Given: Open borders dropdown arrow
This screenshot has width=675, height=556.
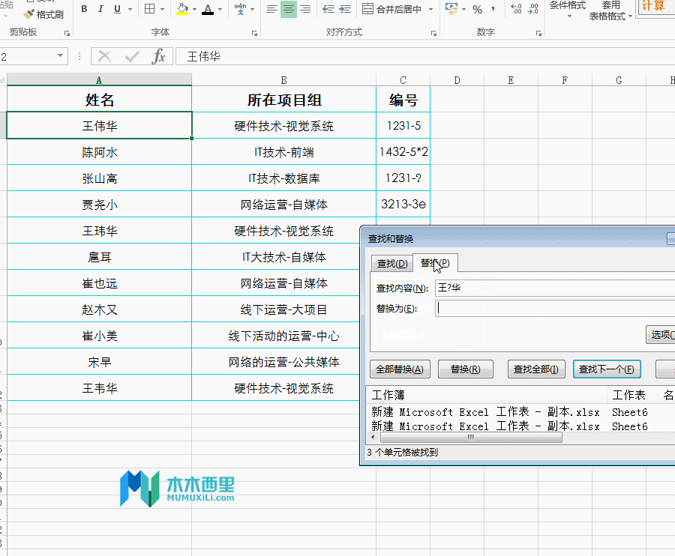Looking at the screenshot, I should tap(162, 9).
